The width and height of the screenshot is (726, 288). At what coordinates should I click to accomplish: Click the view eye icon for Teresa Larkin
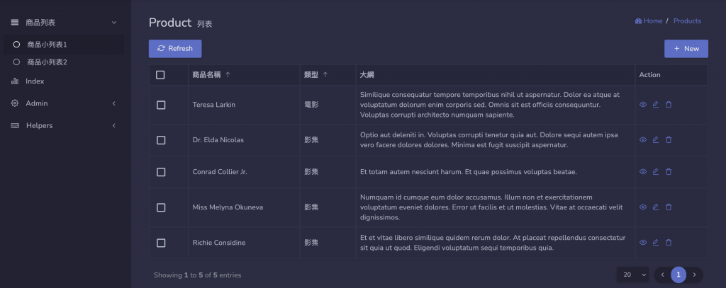[643, 105]
